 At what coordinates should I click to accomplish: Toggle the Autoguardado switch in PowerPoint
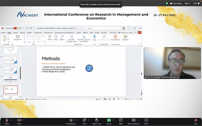click(x=16, y=28)
